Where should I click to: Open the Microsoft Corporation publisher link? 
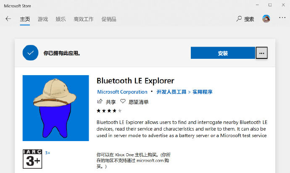122,92
